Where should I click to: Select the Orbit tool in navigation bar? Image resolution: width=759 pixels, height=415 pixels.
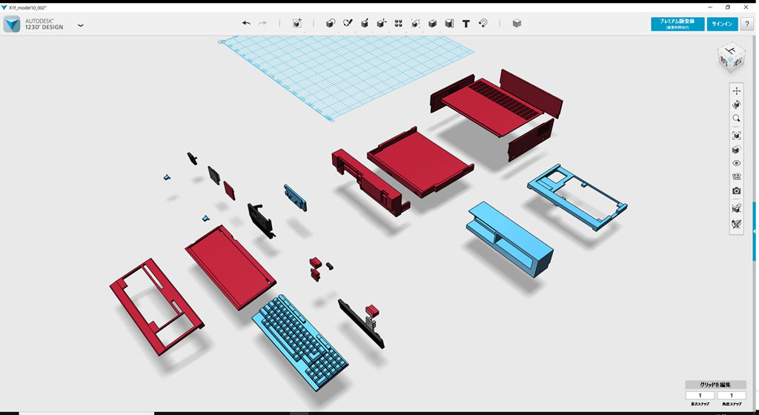[x=736, y=104]
